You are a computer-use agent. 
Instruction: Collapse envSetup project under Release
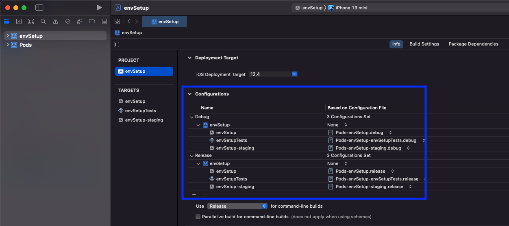click(198, 164)
